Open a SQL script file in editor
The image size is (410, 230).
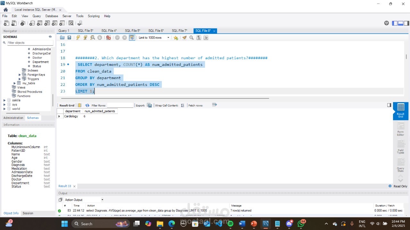click(x=62, y=38)
